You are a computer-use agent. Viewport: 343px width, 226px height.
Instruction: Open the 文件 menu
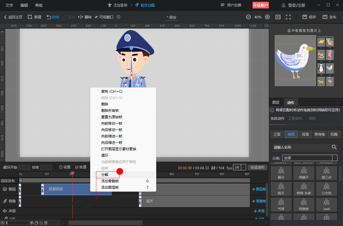(9, 5)
